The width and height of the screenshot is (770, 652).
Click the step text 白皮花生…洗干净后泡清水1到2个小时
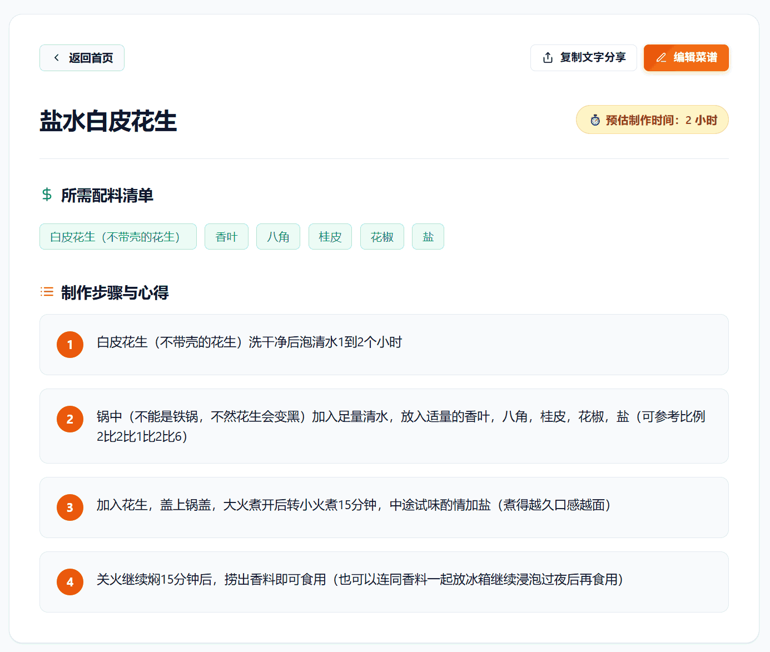[249, 342]
